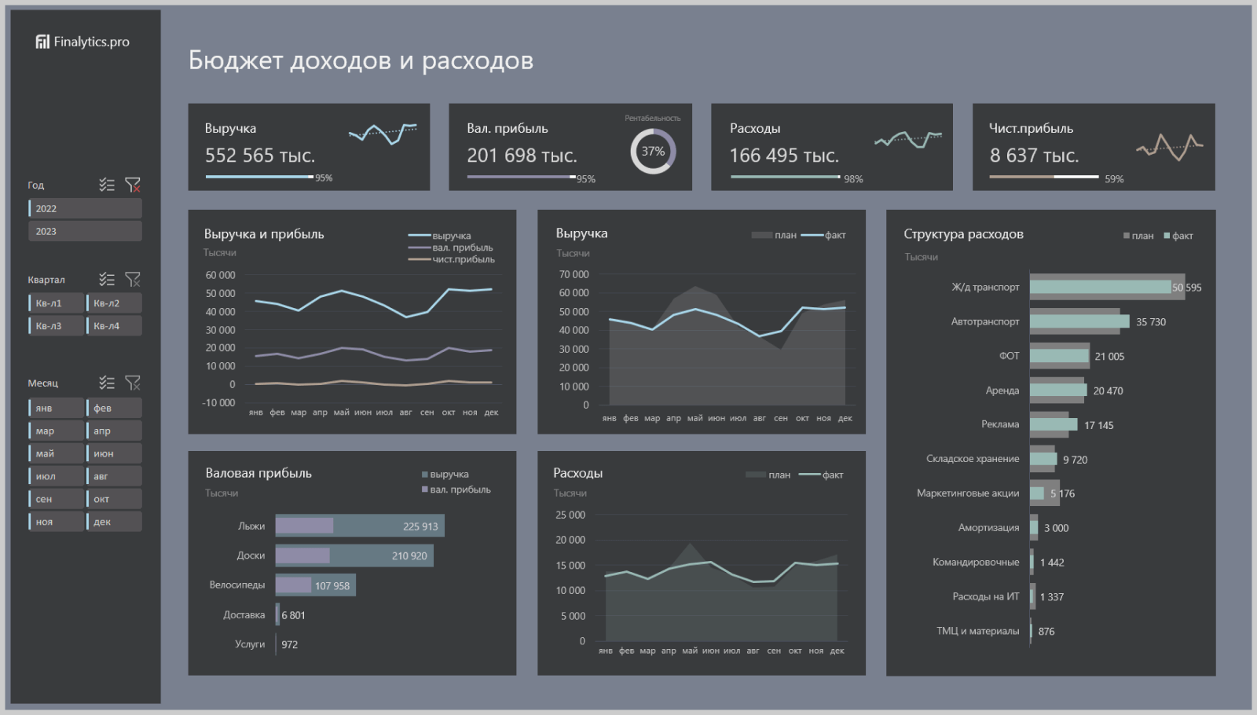
Task: Click the "Валовая прибыль" chart title
Action: click(258, 473)
